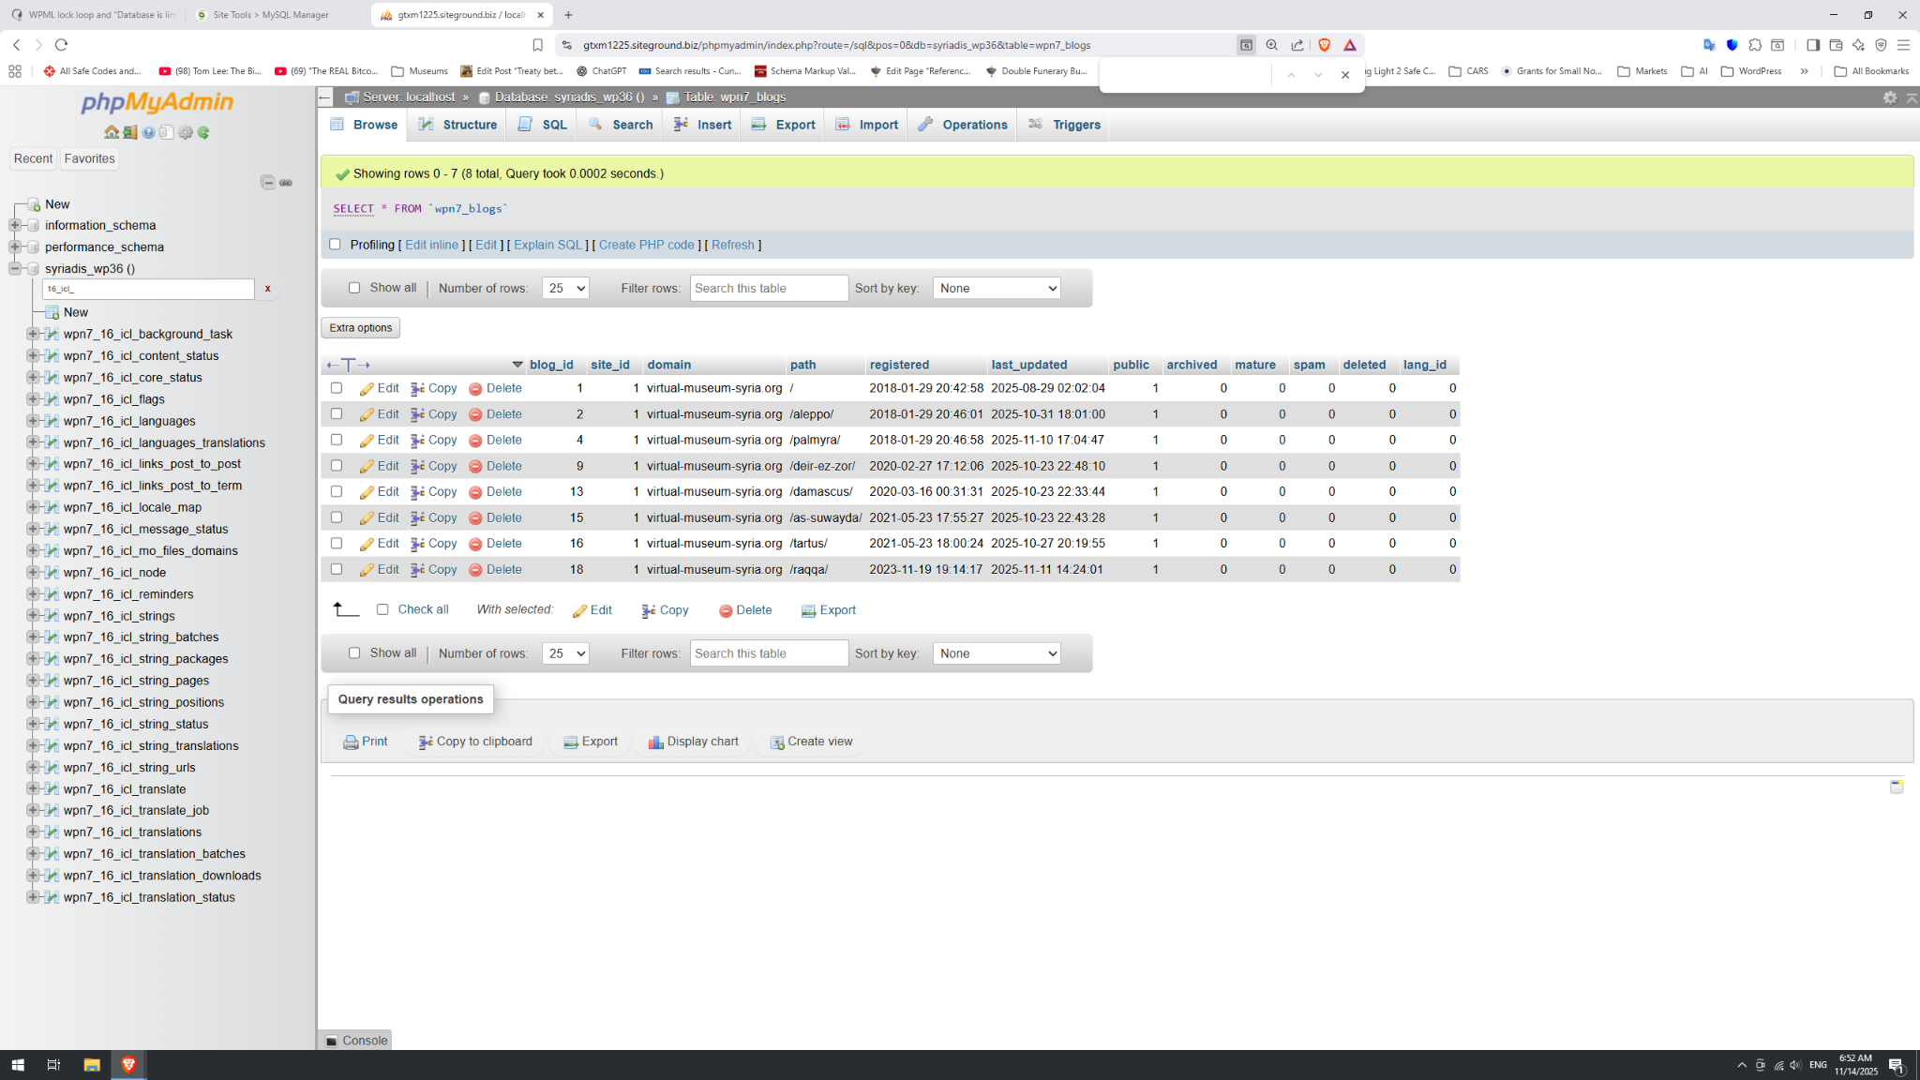
Task: Click the link-with-main-panel chain icon
Action: tap(286, 183)
